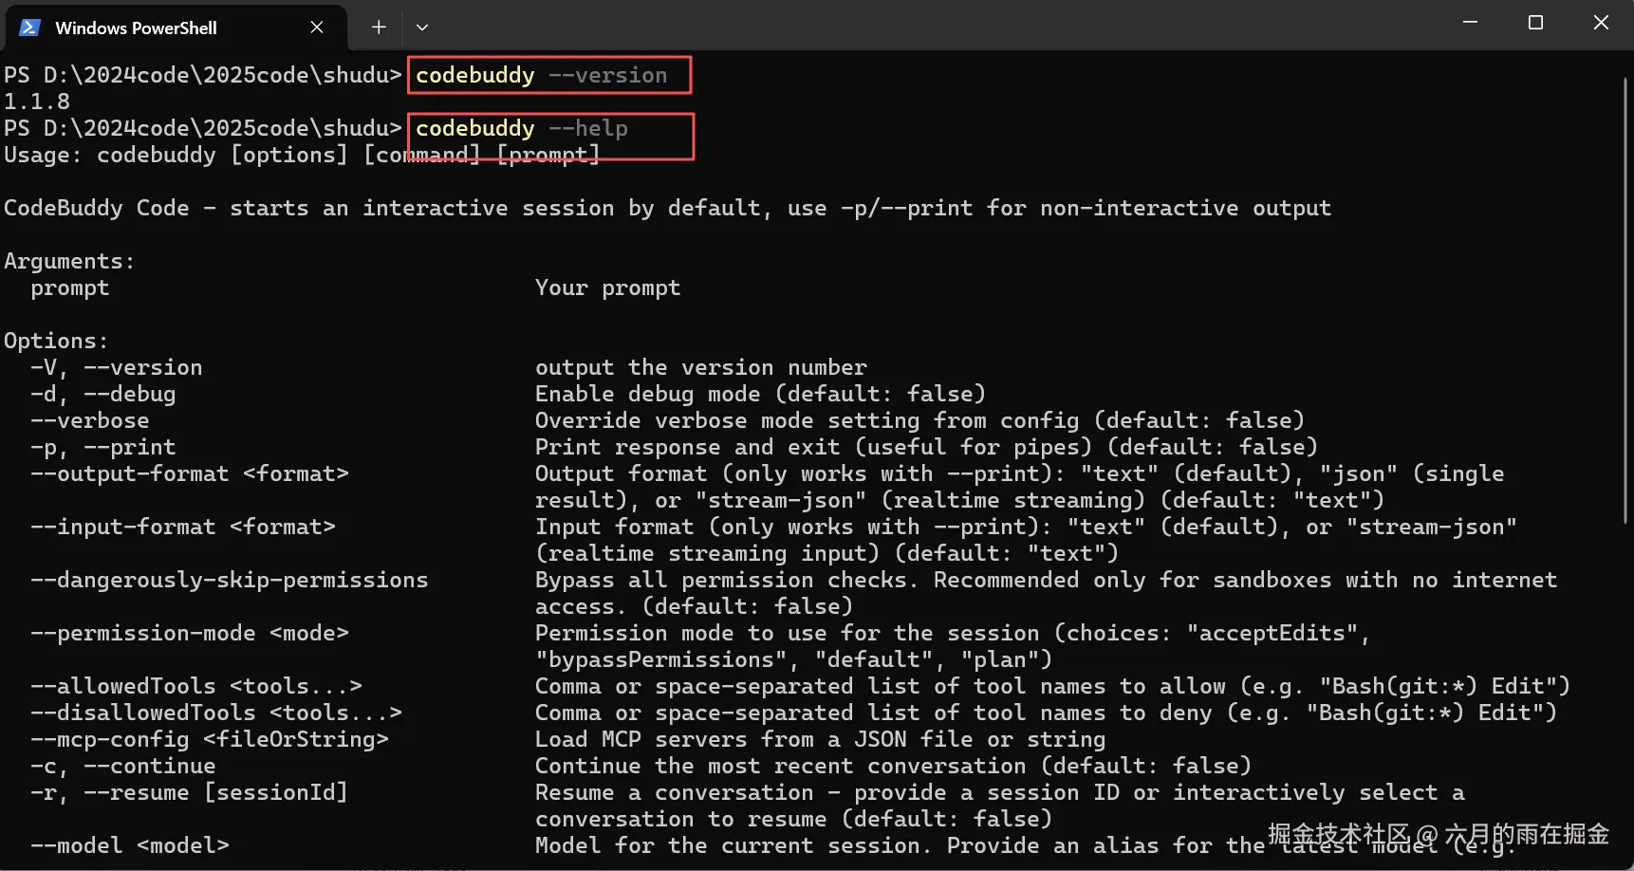Click the -r, --resume [sessionId] option
The image size is (1634, 871).
[x=190, y=792]
